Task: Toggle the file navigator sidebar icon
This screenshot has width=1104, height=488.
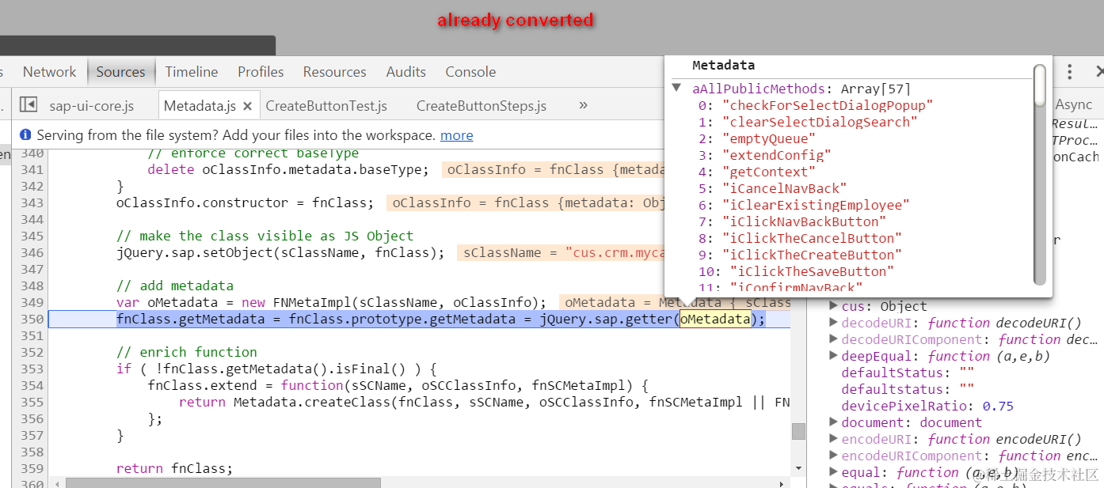Action: coord(29,104)
